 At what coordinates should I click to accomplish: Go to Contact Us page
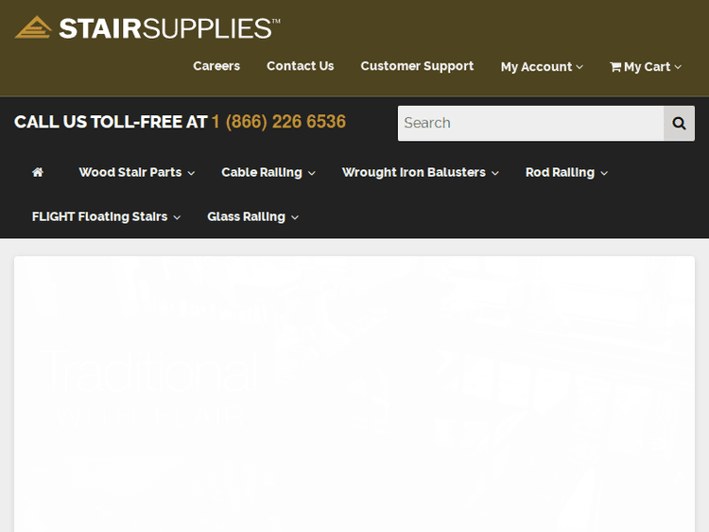pyautogui.click(x=300, y=66)
